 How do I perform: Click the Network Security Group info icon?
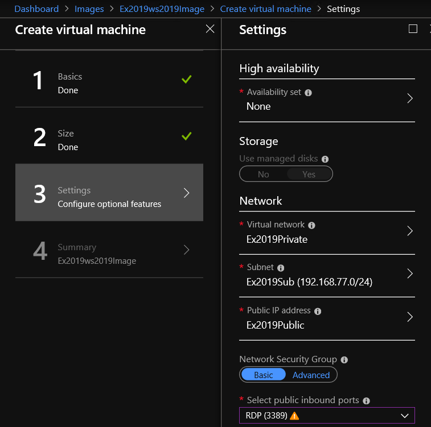coord(344,360)
